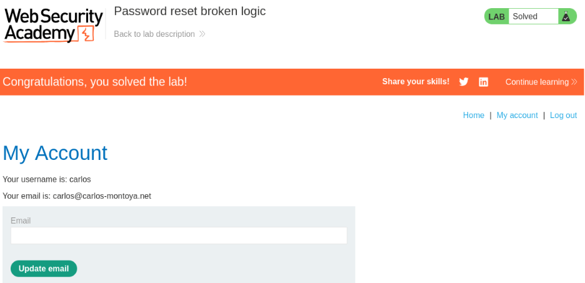Click the My Account heading

(x=55, y=153)
